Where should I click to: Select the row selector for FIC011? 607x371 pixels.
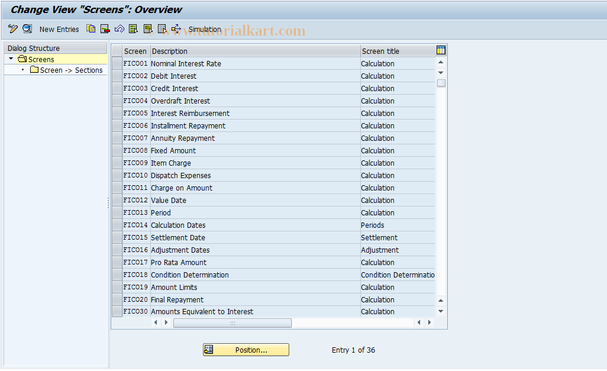tap(117, 188)
